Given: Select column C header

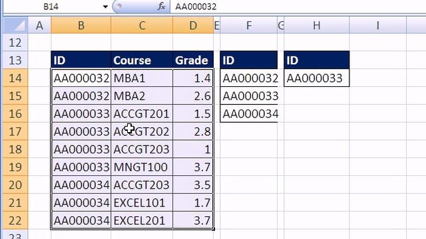Looking at the screenshot, I should click(x=142, y=25).
